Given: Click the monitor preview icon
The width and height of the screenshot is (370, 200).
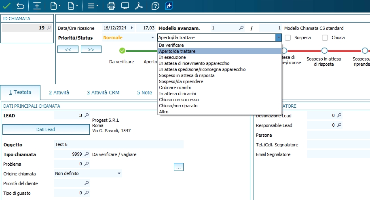Looking at the screenshot, I should coord(125,6).
